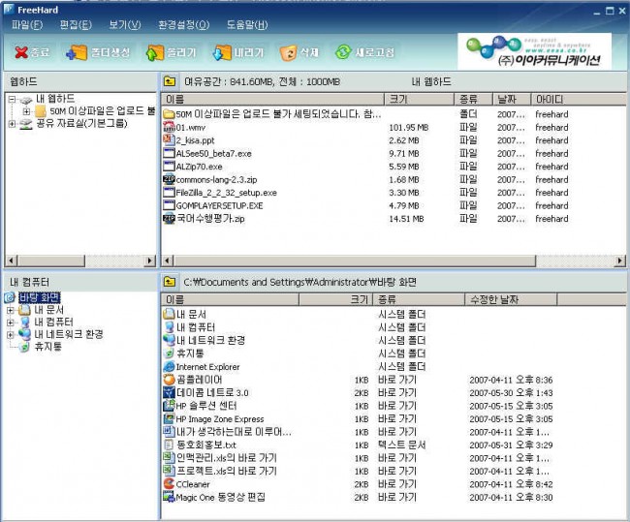The width and height of the screenshot is (630, 522).
Task: Click the 새로고침 (refresh) toolbar icon
Action: [364, 52]
